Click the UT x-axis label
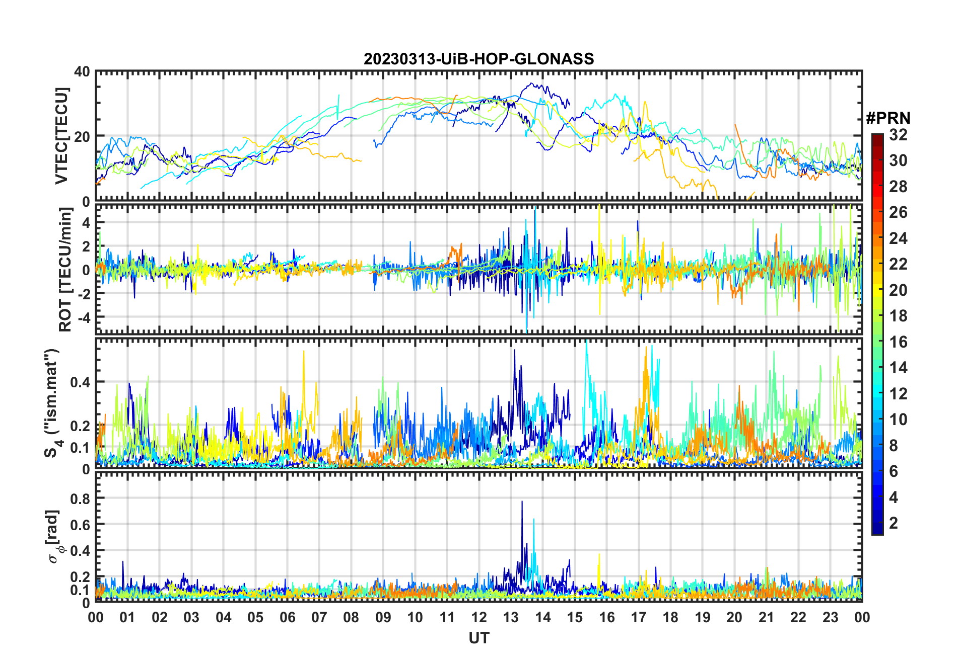Image resolution: width=958 pixels, height=669 pixels. [x=479, y=638]
